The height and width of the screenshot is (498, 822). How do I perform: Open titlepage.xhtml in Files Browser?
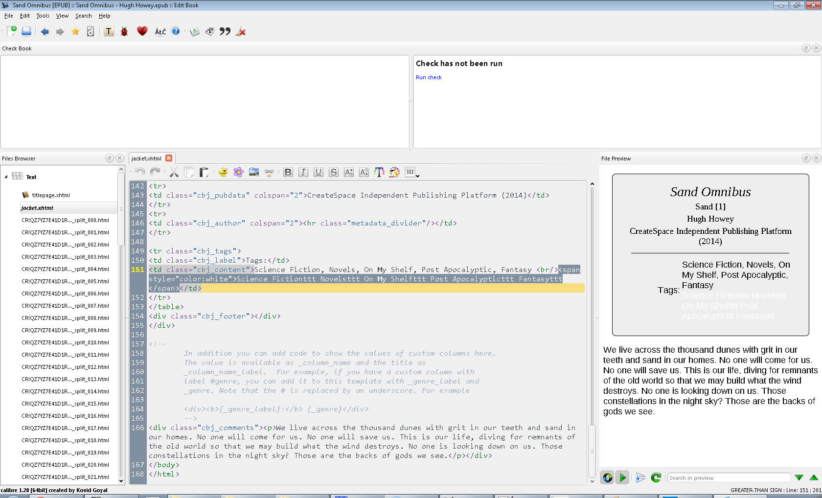(x=51, y=195)
